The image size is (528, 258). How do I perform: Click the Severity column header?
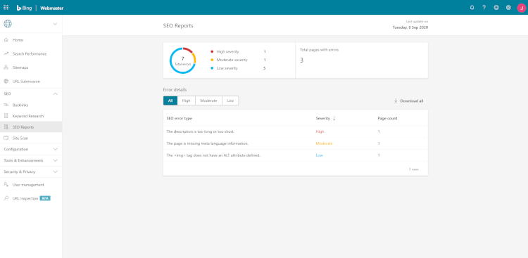coord(322,118)
